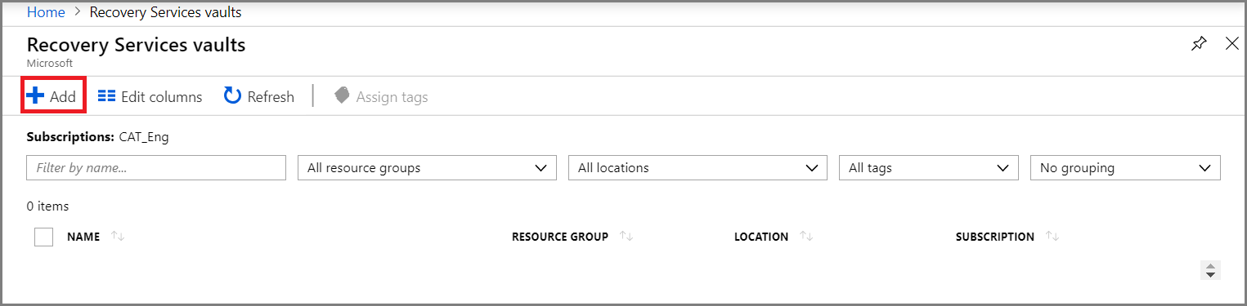Sort by SUBSCRIPTION column arrows
The image size is (1247, 306).
1052,237
